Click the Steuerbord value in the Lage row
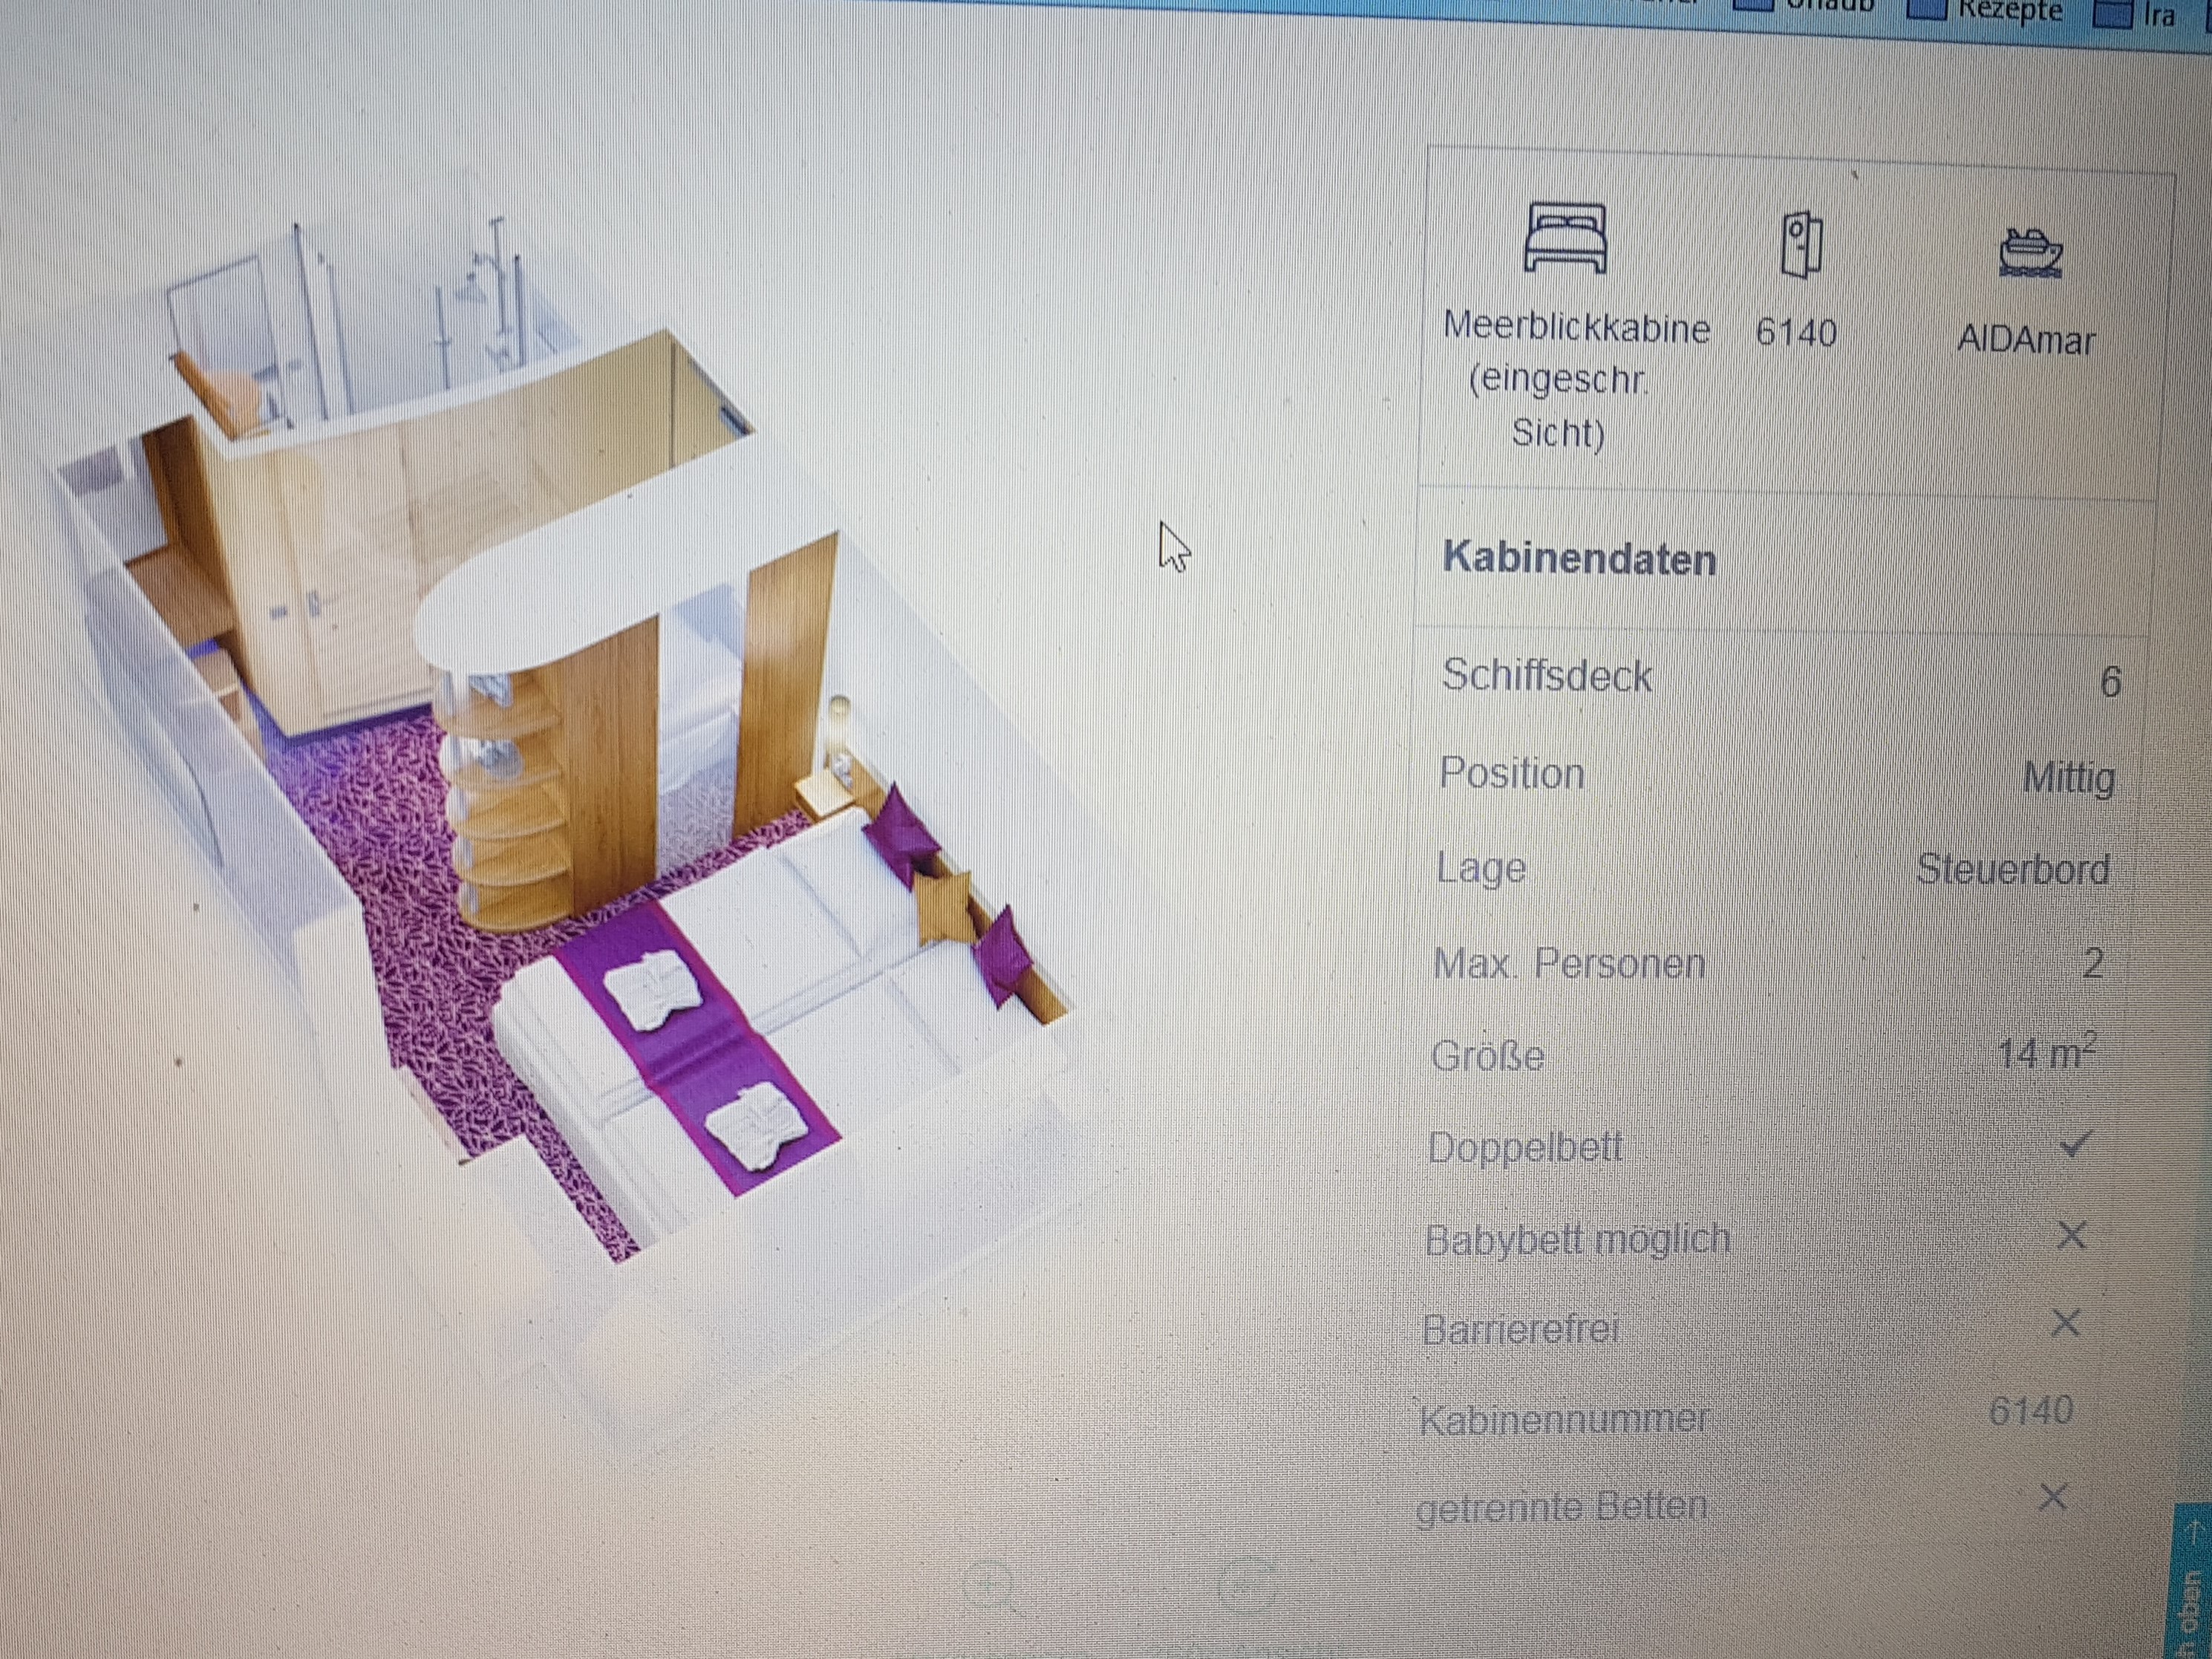The width and height of the screenshot is (2212, 1659). coord(2012,869)
